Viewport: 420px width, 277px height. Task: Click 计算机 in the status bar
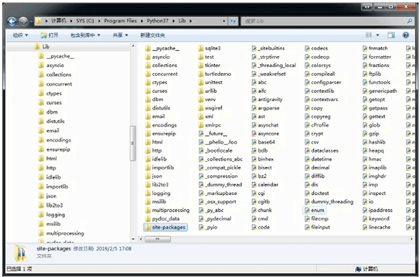371,269
